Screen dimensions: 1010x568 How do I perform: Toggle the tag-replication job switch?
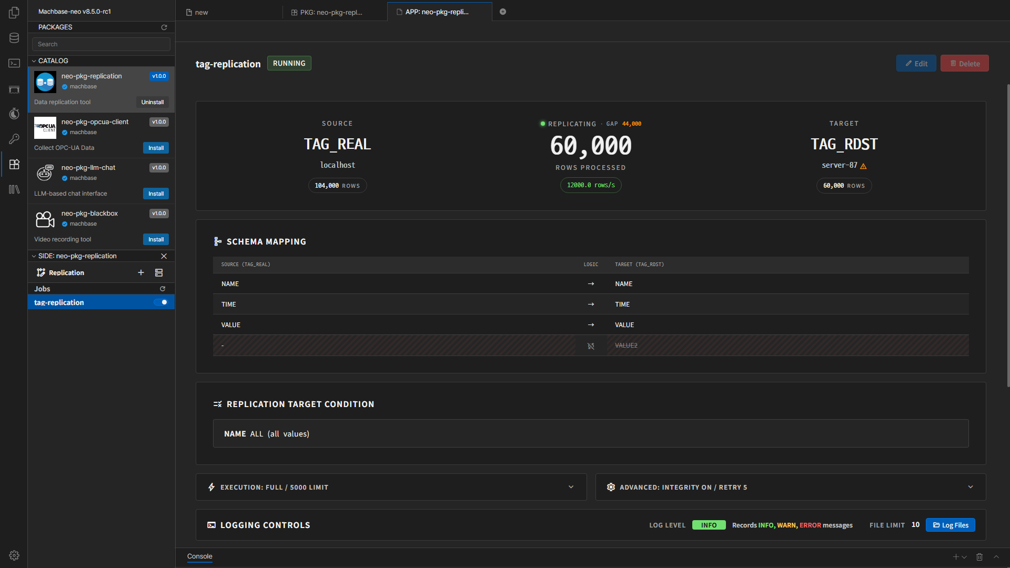[x=161, y=302]
